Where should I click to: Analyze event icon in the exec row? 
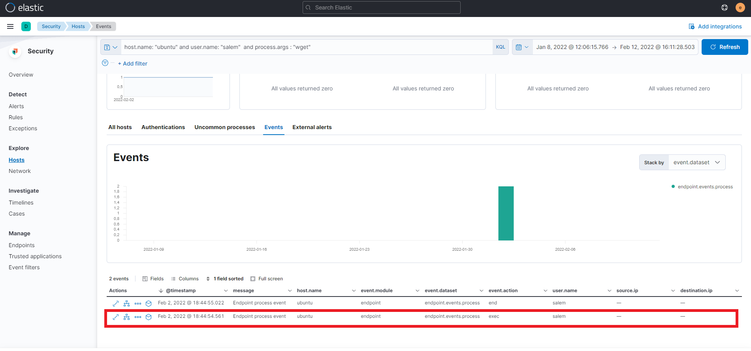click(x=126, y=317)
